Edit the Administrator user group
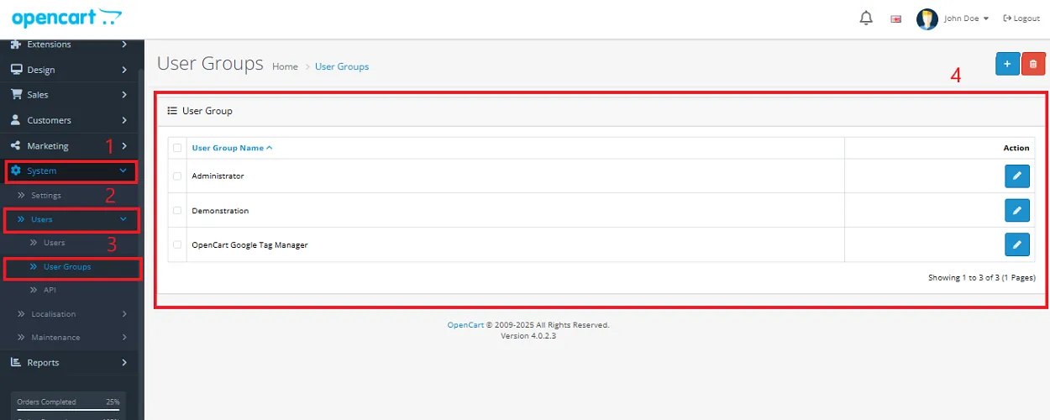The image size is (1050, 420). [1016, 176]
